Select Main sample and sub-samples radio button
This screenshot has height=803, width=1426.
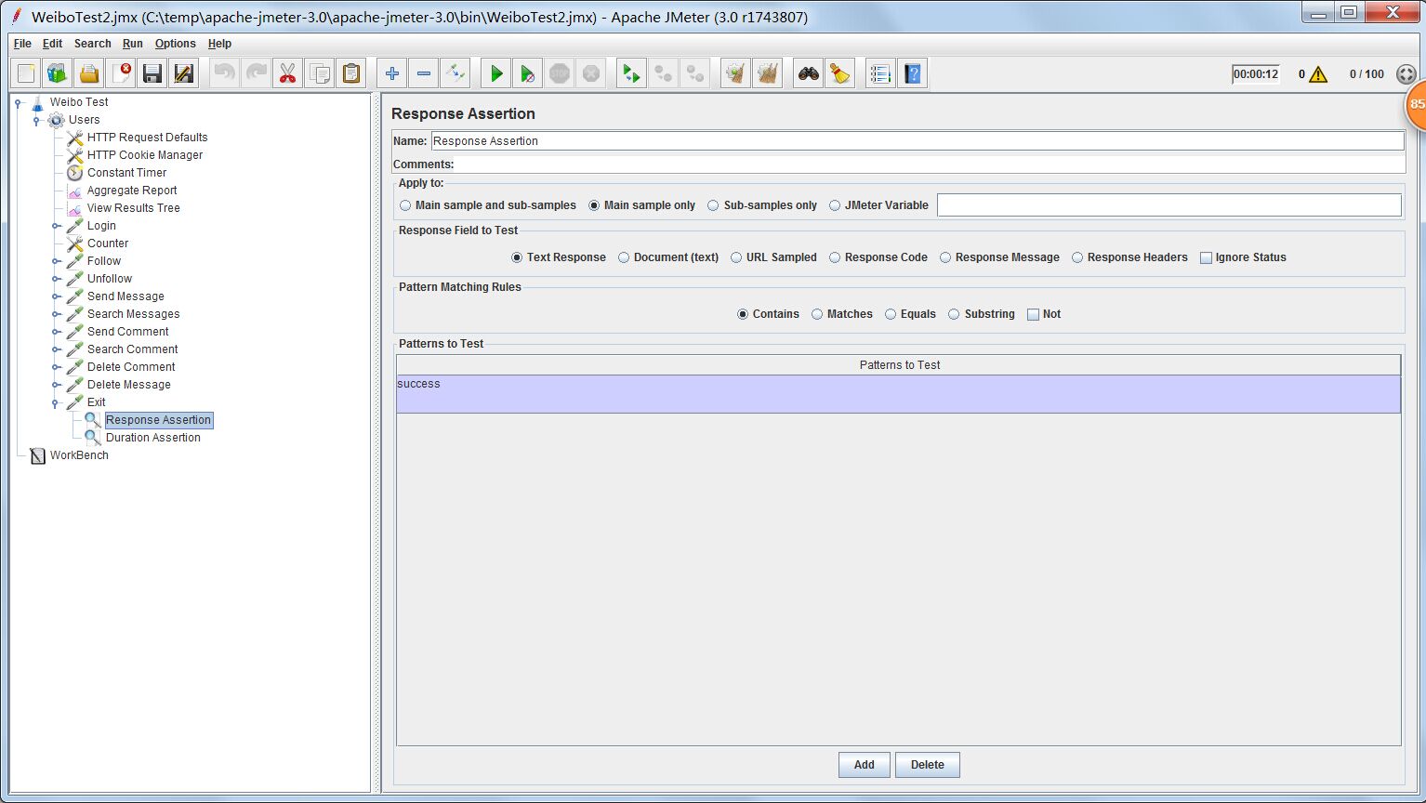click(x=405, y=205)
